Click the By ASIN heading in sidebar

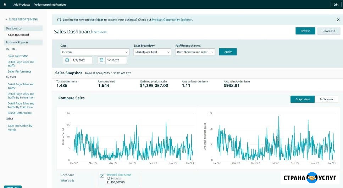[11, 77]
